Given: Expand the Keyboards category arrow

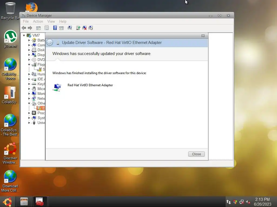Looking at the screenshot, I should 29,84.
